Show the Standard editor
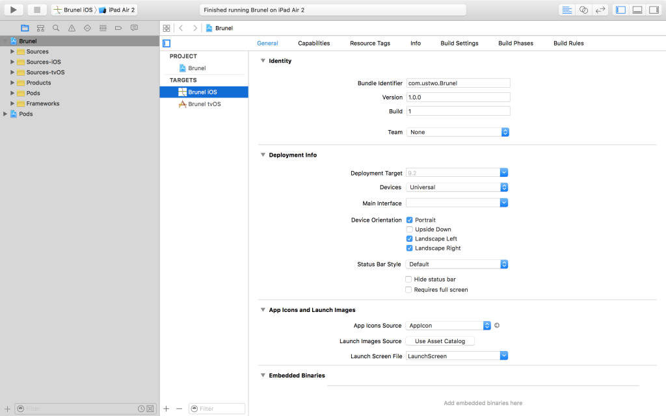 [566, 10]
